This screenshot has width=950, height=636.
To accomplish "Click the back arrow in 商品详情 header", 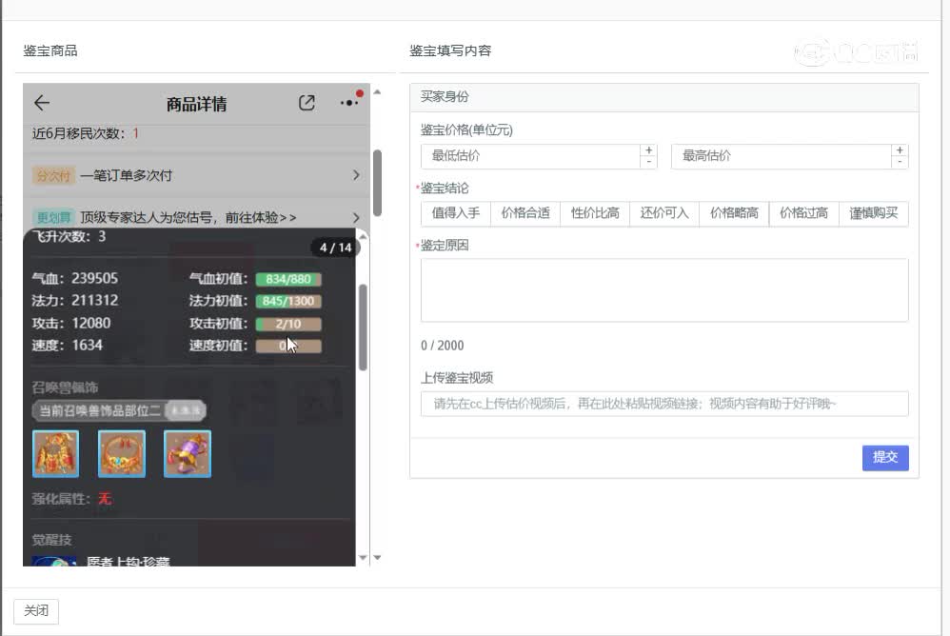I will click(x=42, y=104).
